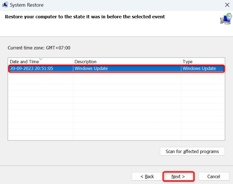
Task: Click the last empty row in the restore list
Action: (x=116, y=137)
